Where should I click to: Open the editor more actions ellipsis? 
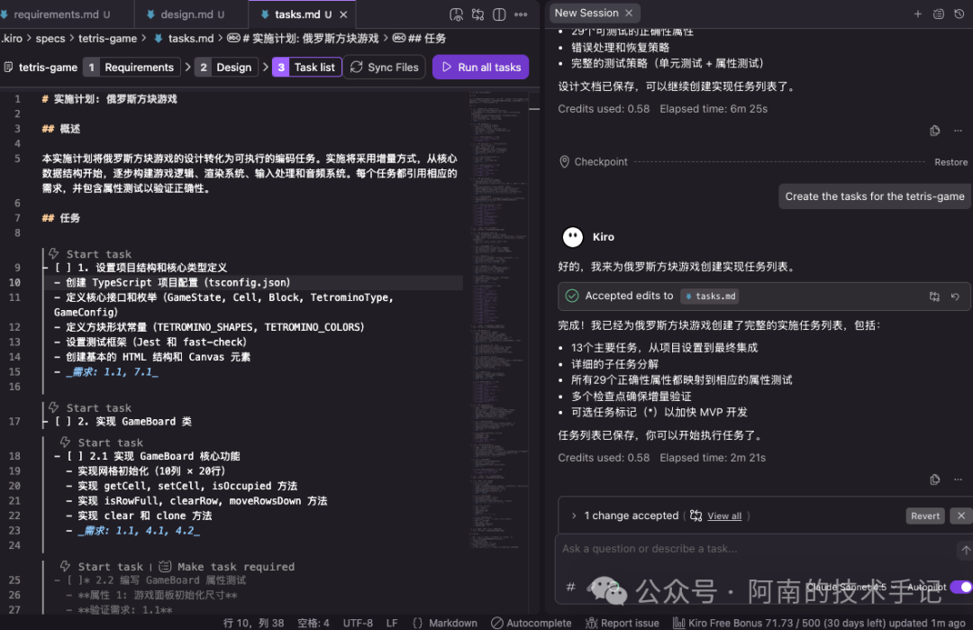pyautogui.click(x=521, y=14)
